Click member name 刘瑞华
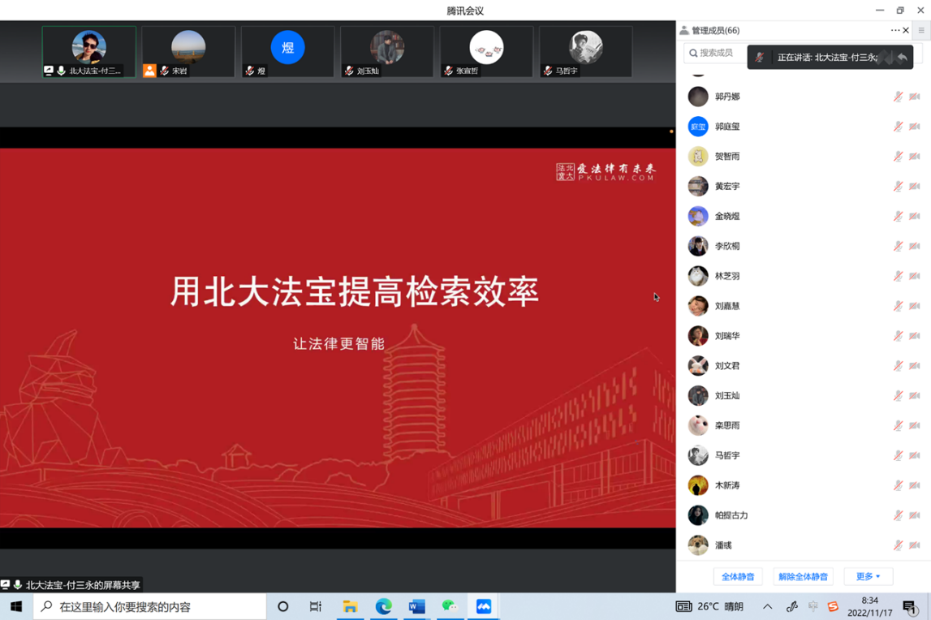This screenshot has height=620, width=931. tap(727, 335)
